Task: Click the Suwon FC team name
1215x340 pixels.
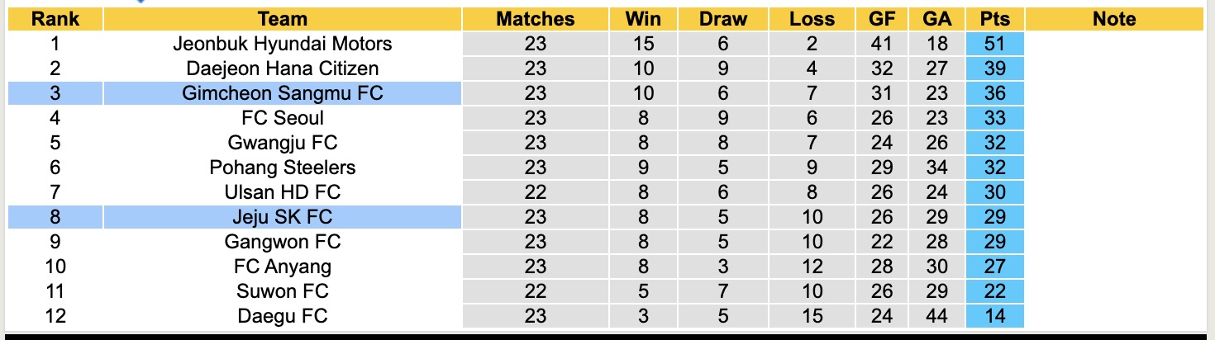Action: [x=282, y=291]
